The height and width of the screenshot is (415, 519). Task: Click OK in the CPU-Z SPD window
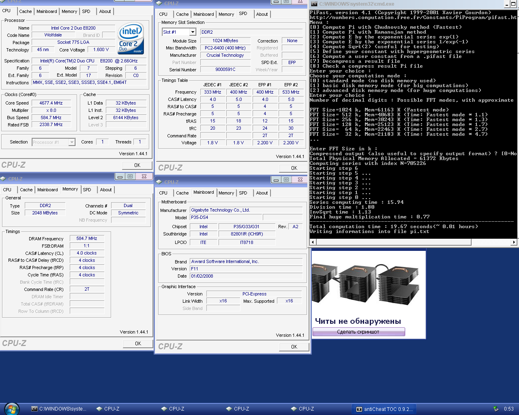(294, 168)
